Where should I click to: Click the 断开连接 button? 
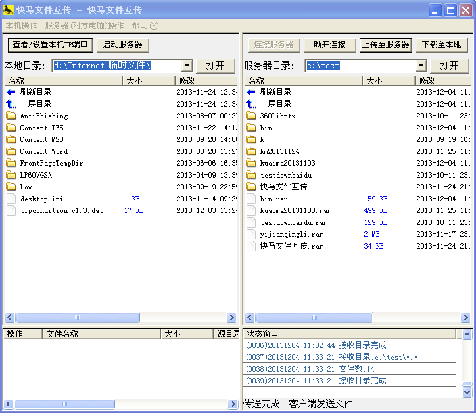[x=329, y=45]
